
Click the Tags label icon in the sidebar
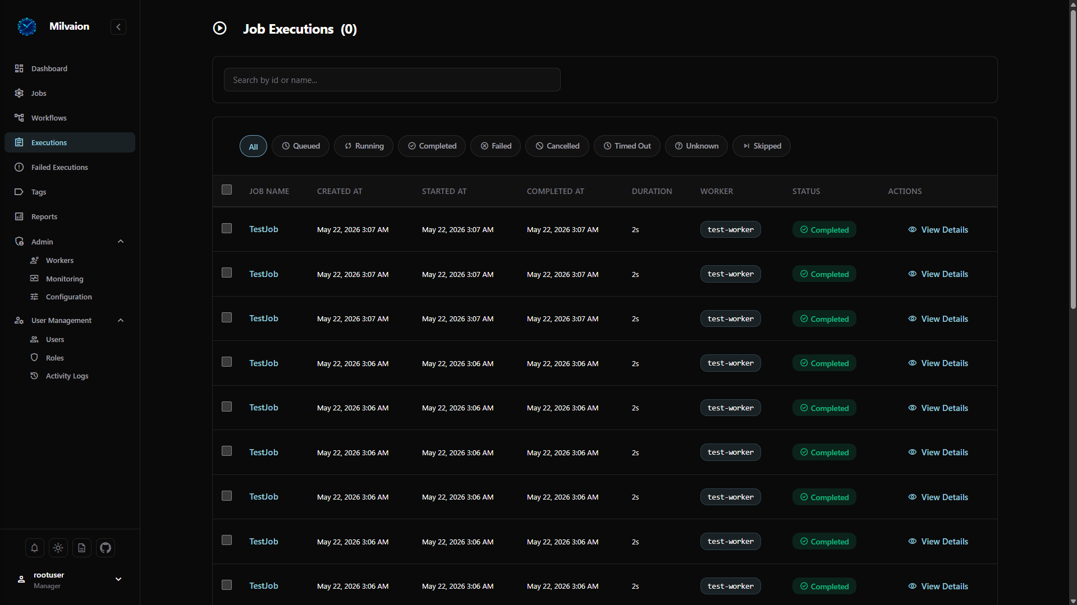click(19, 192)
